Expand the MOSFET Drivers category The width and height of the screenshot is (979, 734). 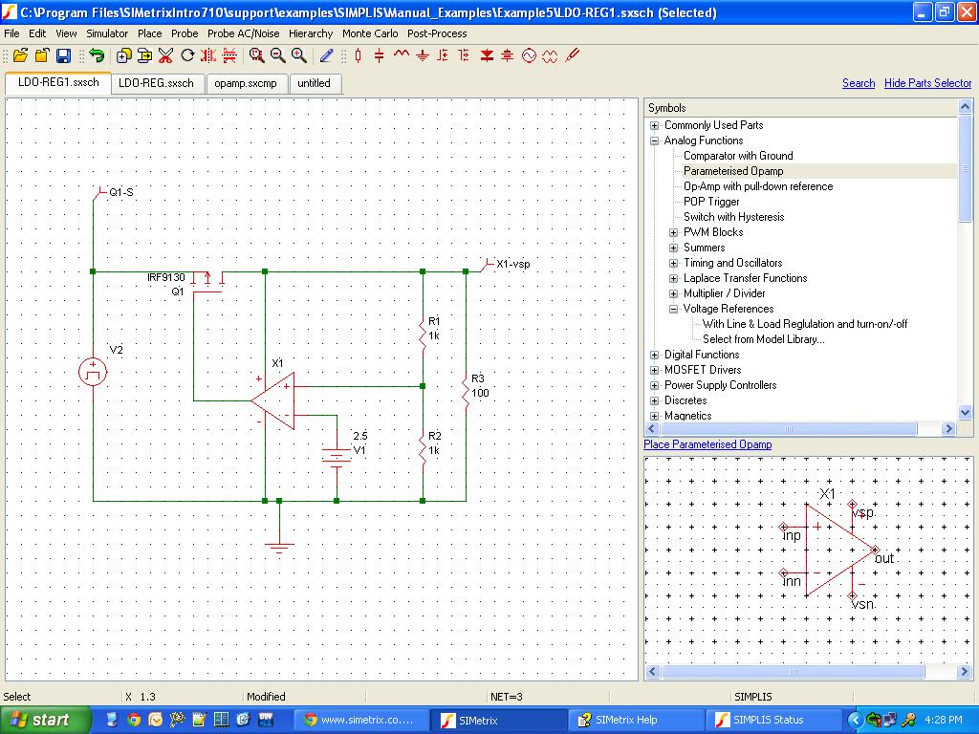coord(655,370)
